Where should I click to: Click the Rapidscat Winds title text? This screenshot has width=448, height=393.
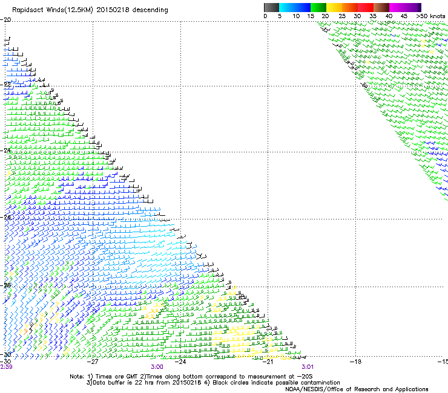[90, 10]
